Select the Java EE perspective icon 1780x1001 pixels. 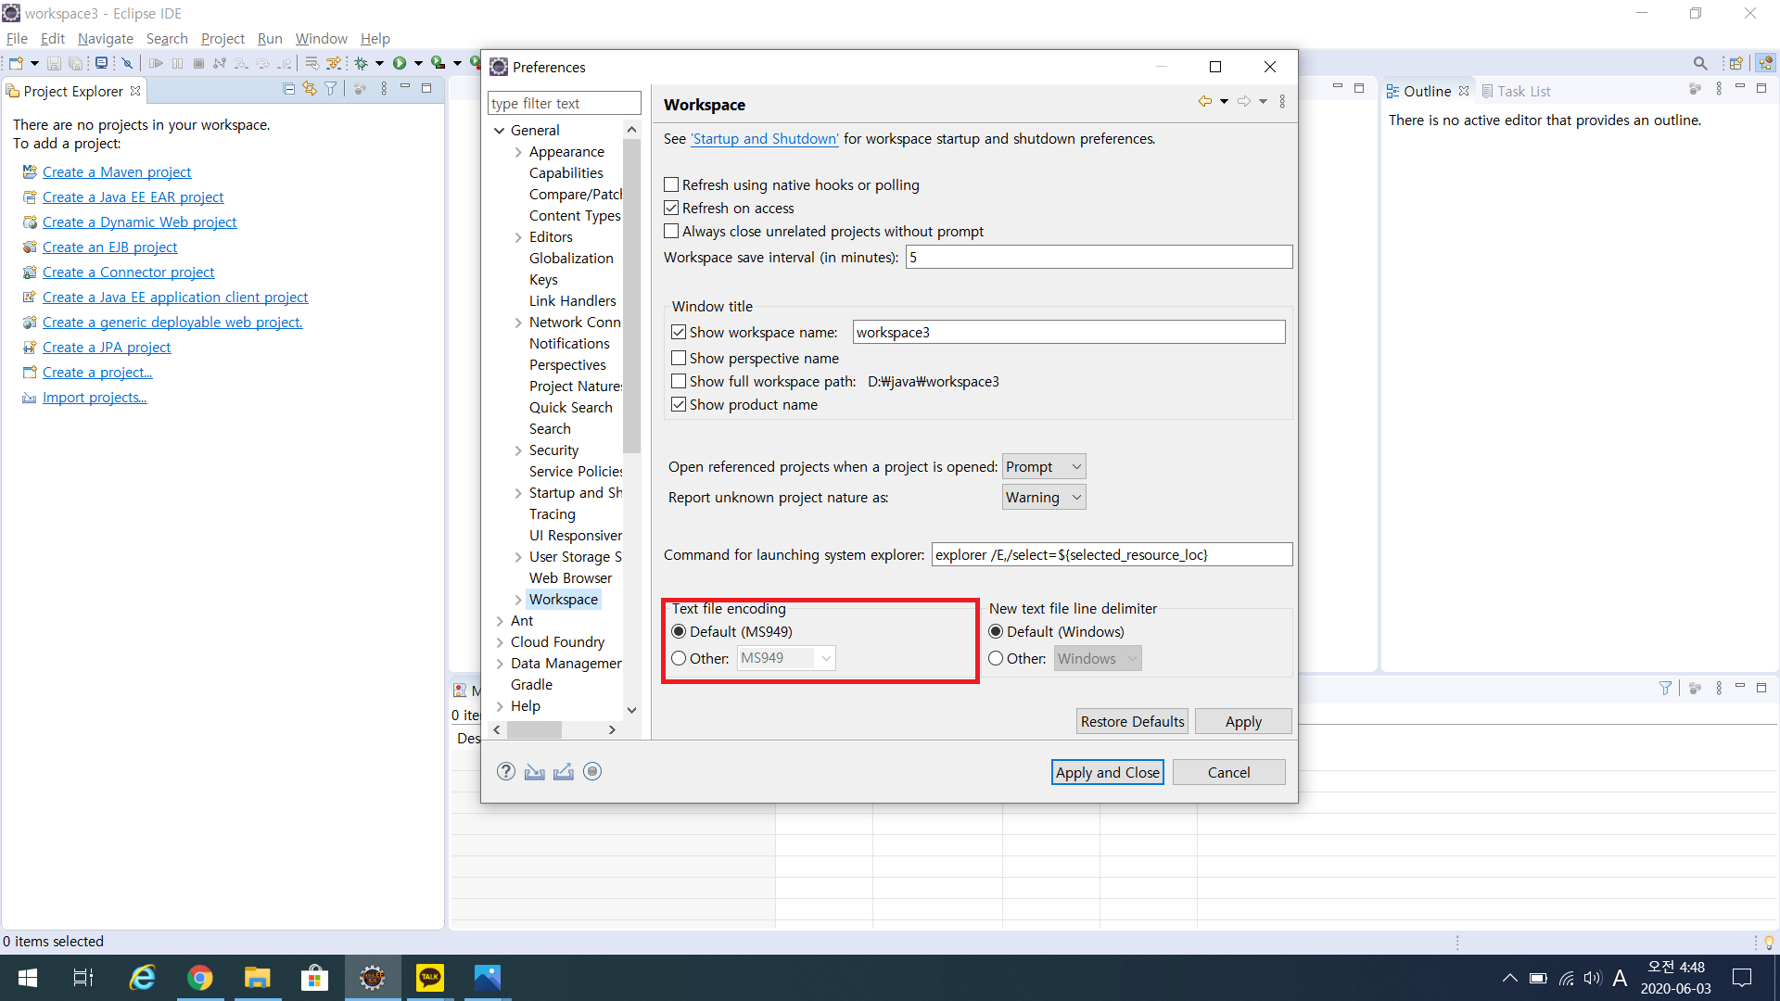(x=1765, y=63)
